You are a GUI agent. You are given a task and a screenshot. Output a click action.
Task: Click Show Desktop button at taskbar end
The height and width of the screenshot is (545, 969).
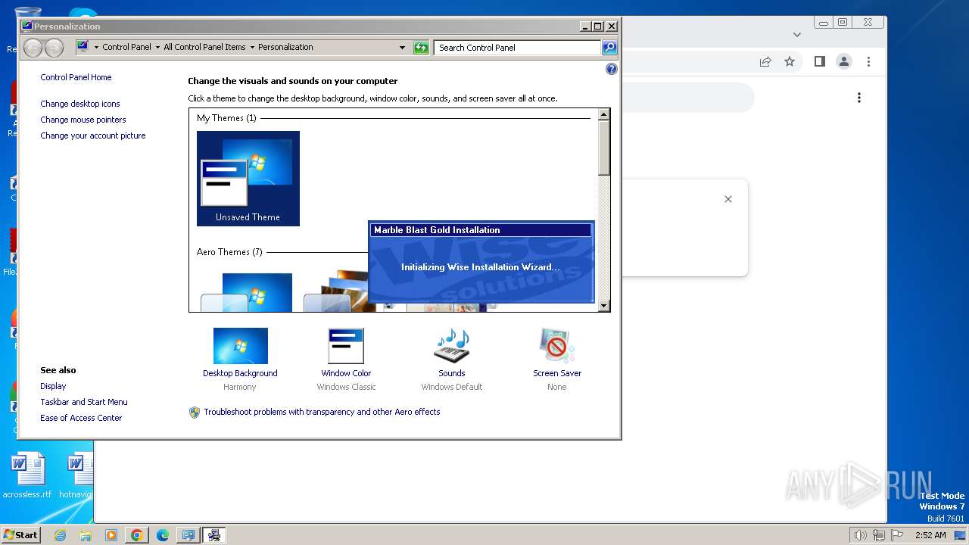pyautogui.click(x=961, y=535)
